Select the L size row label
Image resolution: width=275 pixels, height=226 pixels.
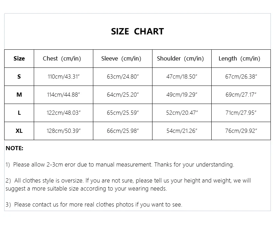[19, 113]
